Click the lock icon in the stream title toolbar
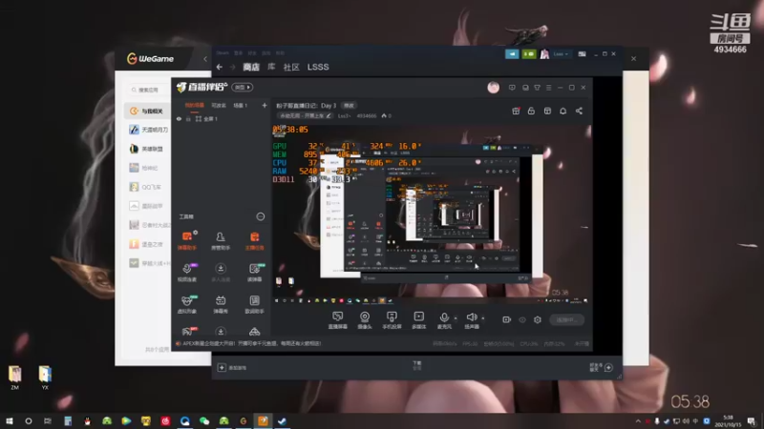This screenshot has width=764, height=429. pyautogui.click(x=531, y=111)
